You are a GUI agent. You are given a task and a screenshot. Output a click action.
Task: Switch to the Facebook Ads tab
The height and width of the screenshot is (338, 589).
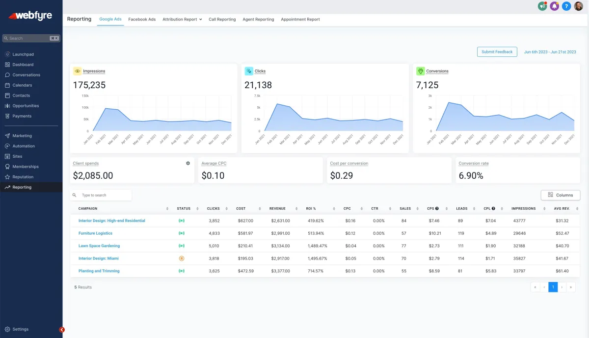(142, 20)
